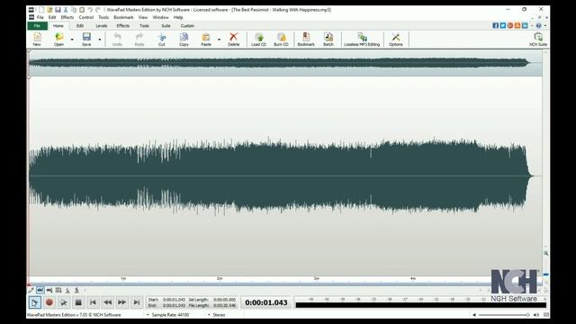576x324 pixels.
Task: Open the Sample Rate 44100 dropdown
Action: [168, 315]
